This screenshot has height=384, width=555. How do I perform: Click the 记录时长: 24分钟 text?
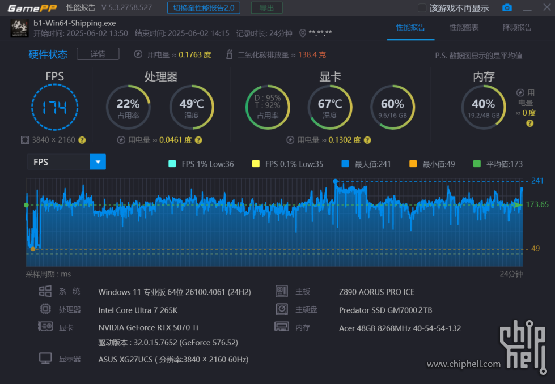(x=264, y=33)
